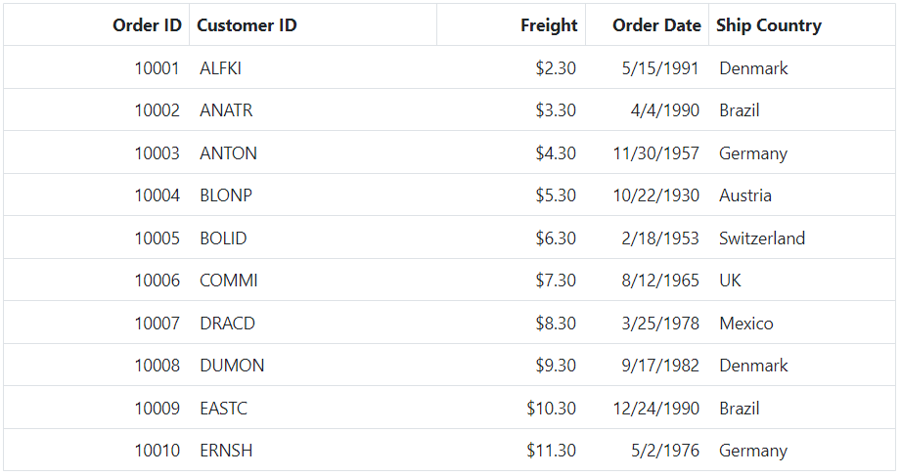Select customer cell ANATR

tap(313, 110)
